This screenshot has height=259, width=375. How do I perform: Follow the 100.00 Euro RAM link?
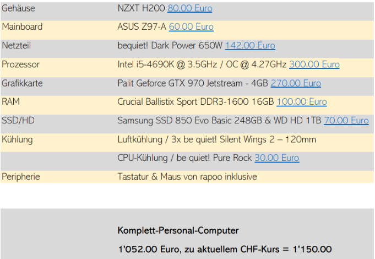[302, 102]
